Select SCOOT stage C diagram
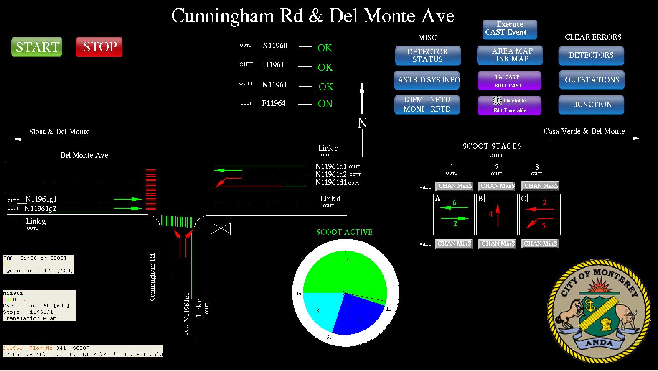658x371 pixels. pyautogui.click(x=540, y=215)
